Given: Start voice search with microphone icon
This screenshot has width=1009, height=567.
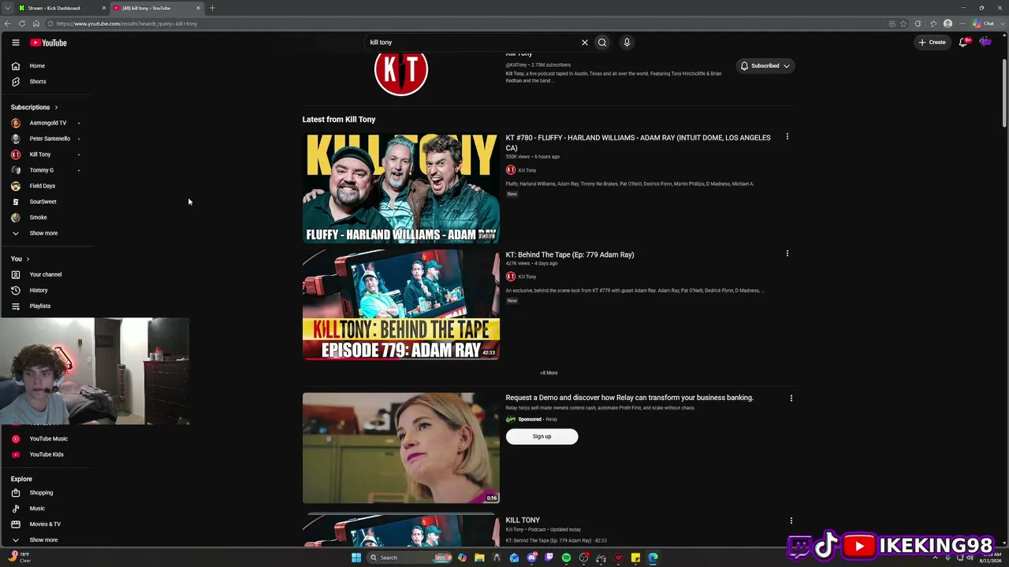Looking at the screenshot, I should tap(627, 43).
